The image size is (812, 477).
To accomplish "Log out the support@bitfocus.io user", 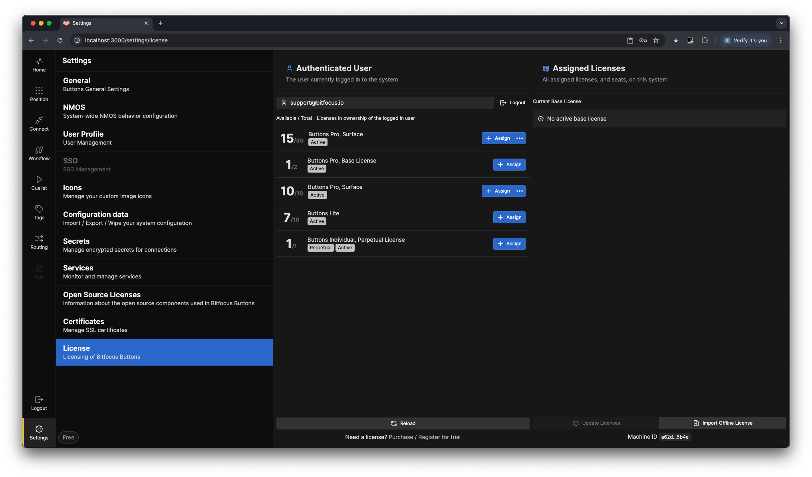I will pos(513,103).
